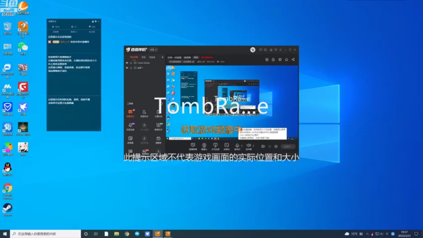423x238 pixels.
Task: Toggle lock on the Tomb Raider source
Action: click(131, 63)
